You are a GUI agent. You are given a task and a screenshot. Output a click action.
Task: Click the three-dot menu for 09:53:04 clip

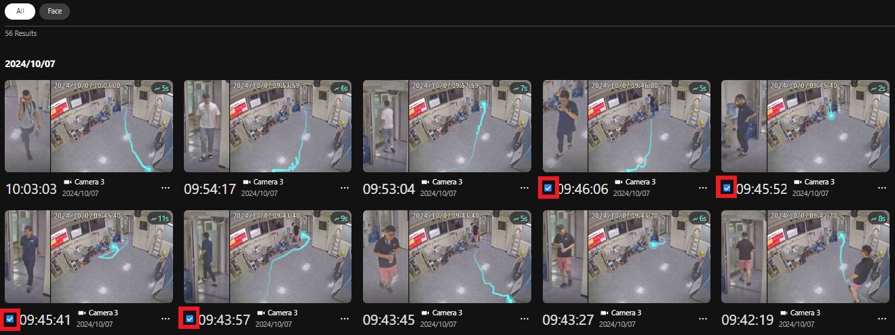click(524, 187)
